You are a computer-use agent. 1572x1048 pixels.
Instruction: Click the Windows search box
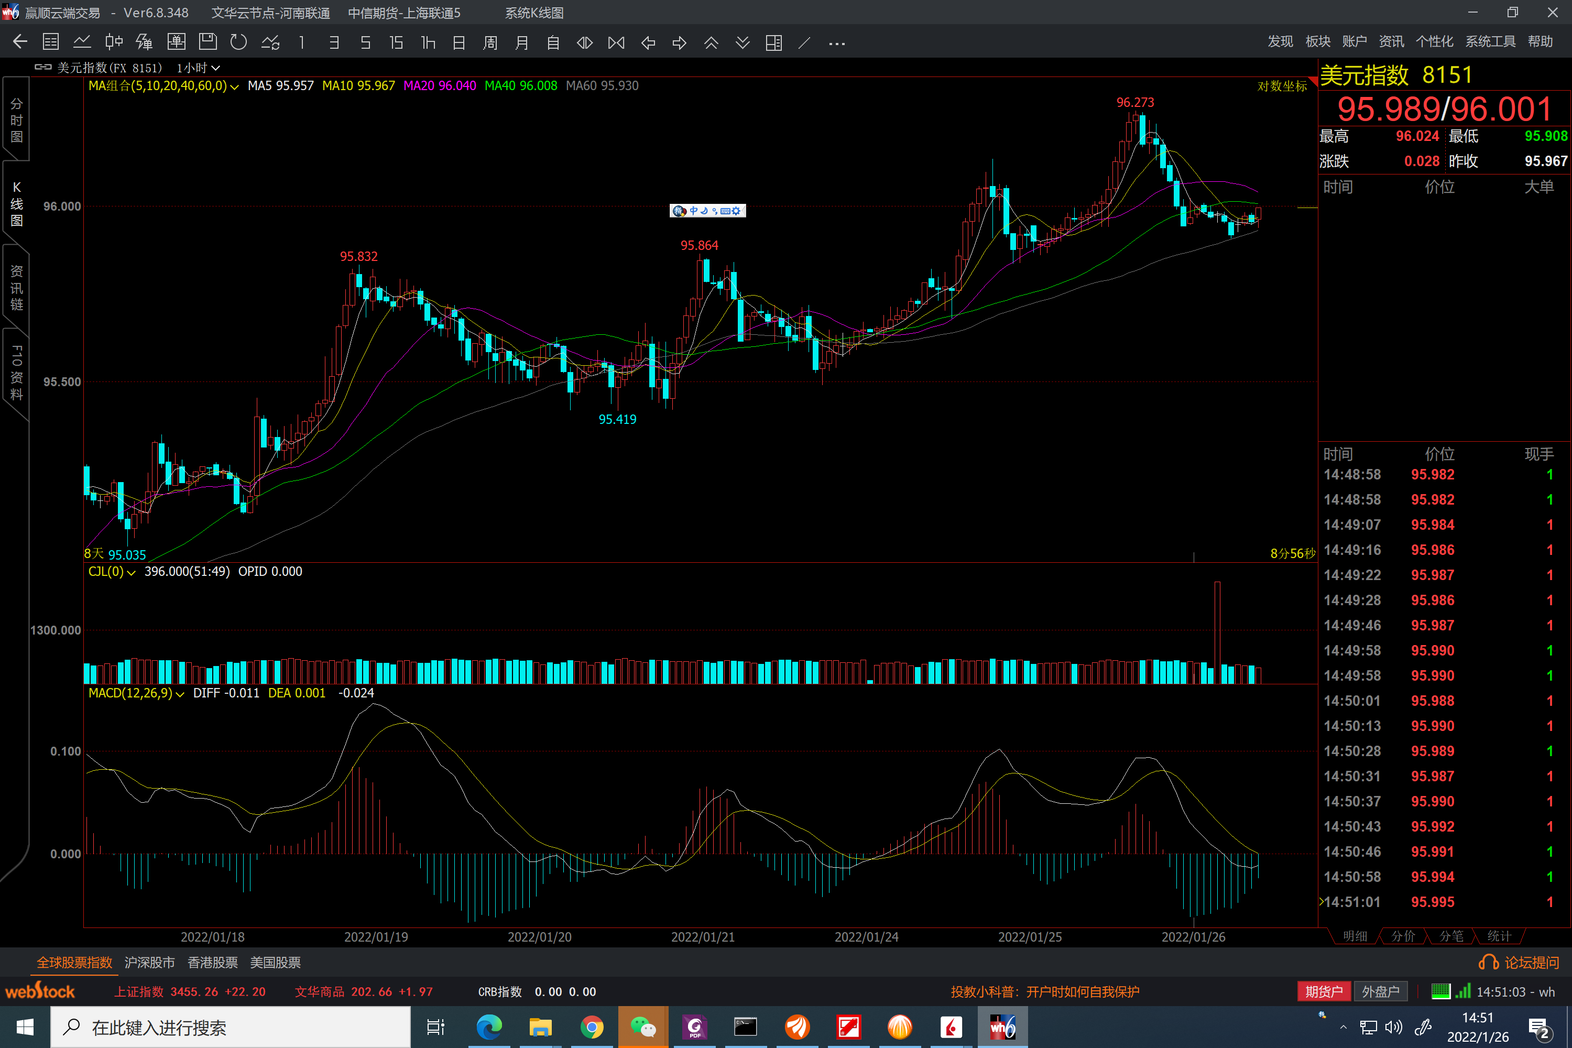click(x=231, y=1027)
